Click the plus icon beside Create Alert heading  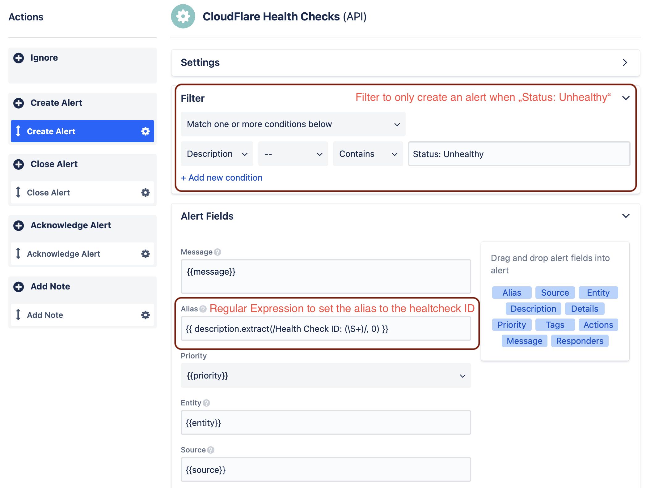19,103
